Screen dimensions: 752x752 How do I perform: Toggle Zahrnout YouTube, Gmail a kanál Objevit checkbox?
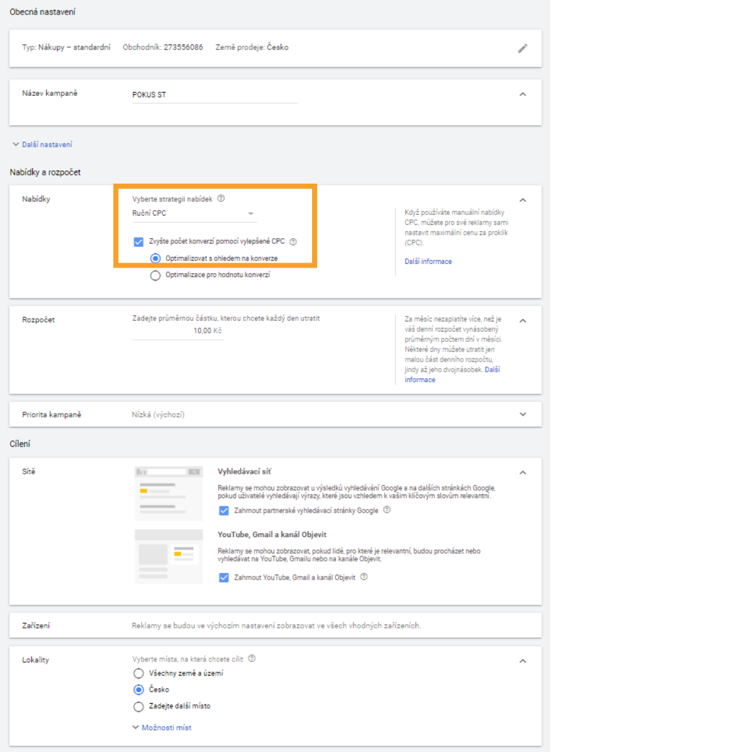tap(224, 578)
